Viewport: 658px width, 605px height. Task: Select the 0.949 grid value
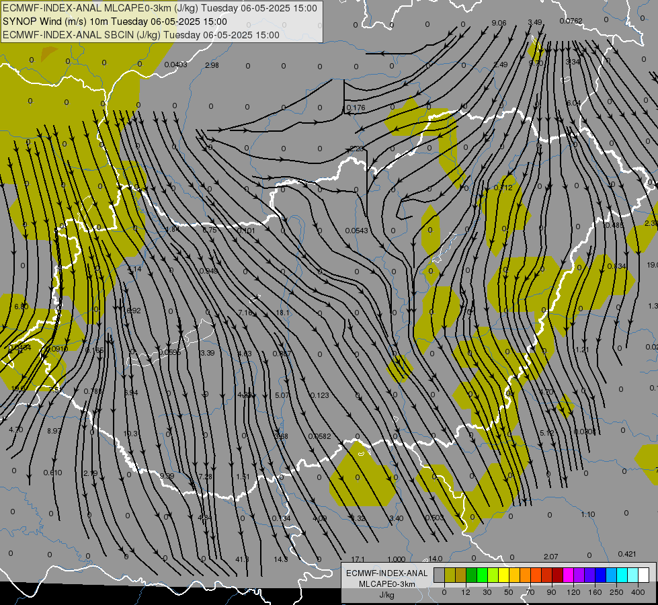click(x=208, y=271)
